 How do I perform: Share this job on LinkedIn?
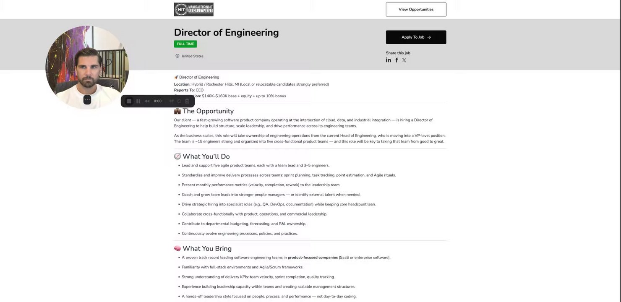pos(389,60)
